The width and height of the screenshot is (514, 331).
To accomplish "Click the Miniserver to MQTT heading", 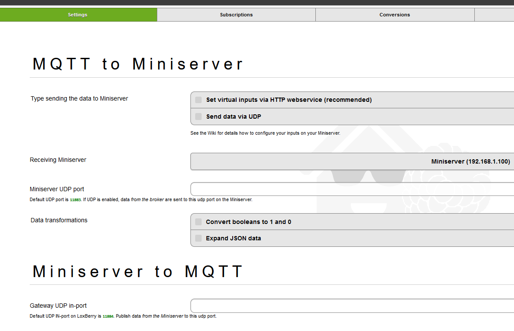I will click(x=138, y=271).
